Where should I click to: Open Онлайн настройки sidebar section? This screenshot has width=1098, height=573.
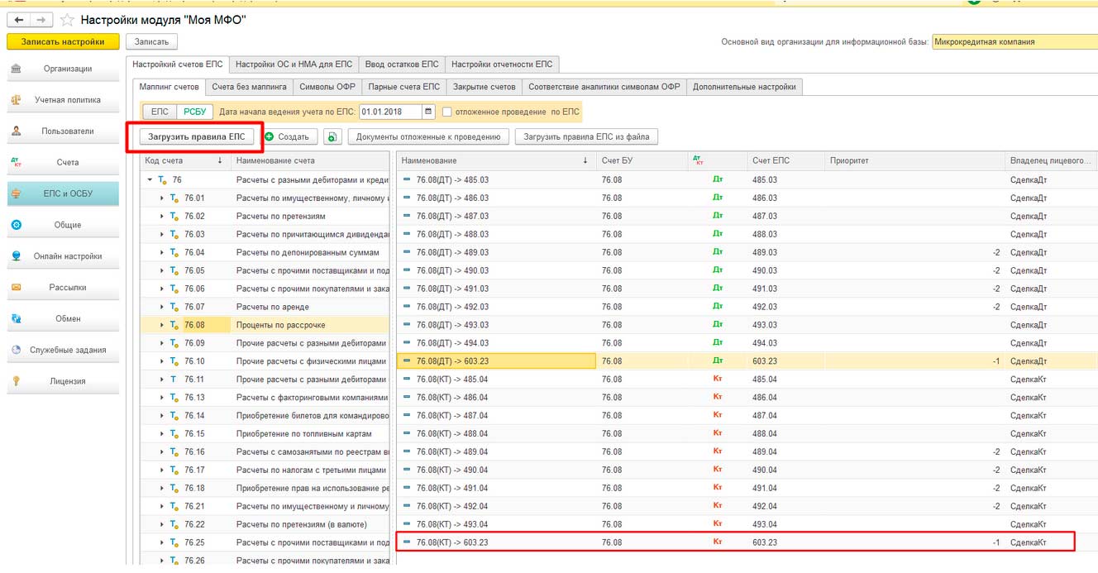click(63, 256)
